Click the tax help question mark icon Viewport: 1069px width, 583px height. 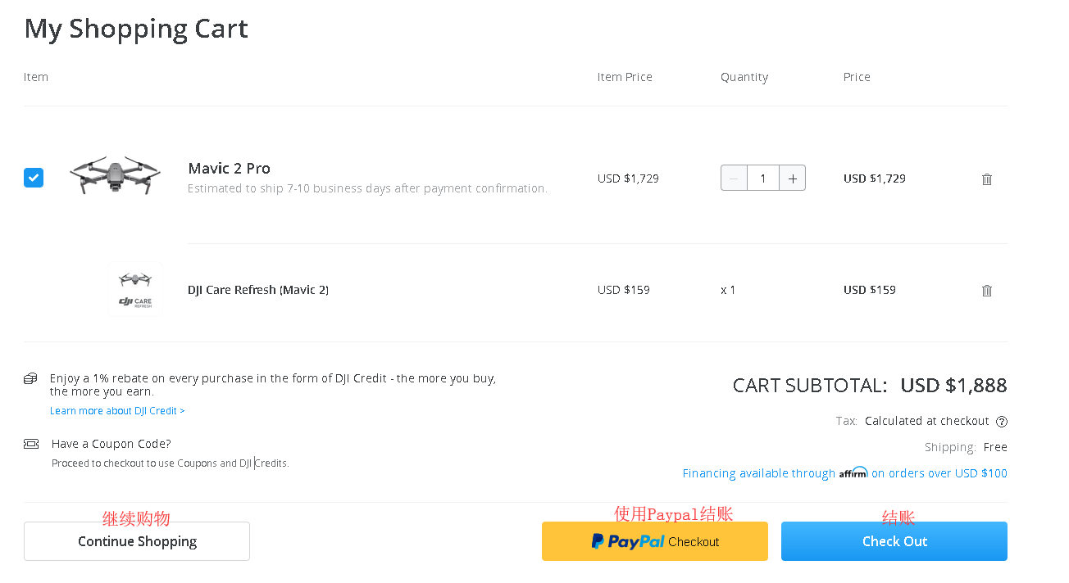point(1002,422)
